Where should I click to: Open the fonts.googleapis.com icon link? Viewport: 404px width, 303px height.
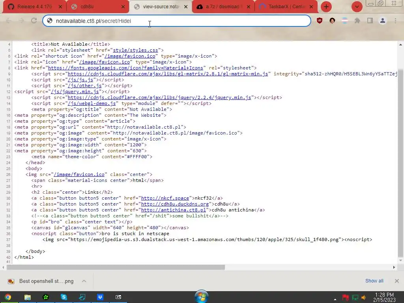click(x=125, y=68)
